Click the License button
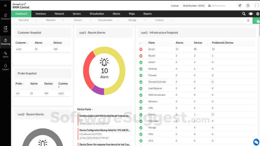 point(175,6)
